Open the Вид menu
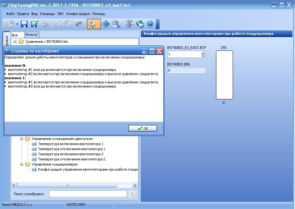Image resolution: width=295 pixels, height=209 pixels. [x=34, y=14]
